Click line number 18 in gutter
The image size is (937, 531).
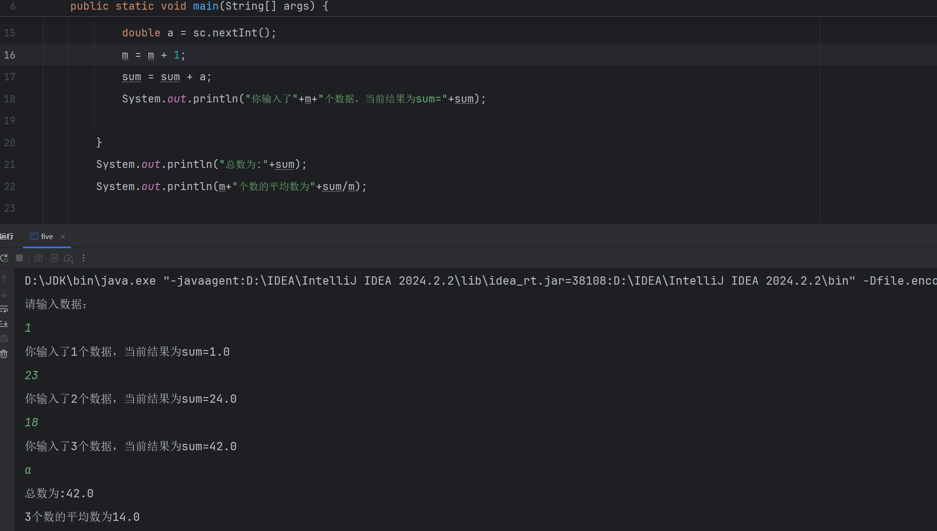click(10, 99)
